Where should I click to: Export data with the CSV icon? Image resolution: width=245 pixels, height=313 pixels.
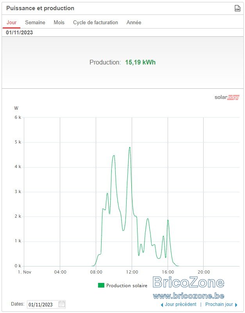coord(238,8)
